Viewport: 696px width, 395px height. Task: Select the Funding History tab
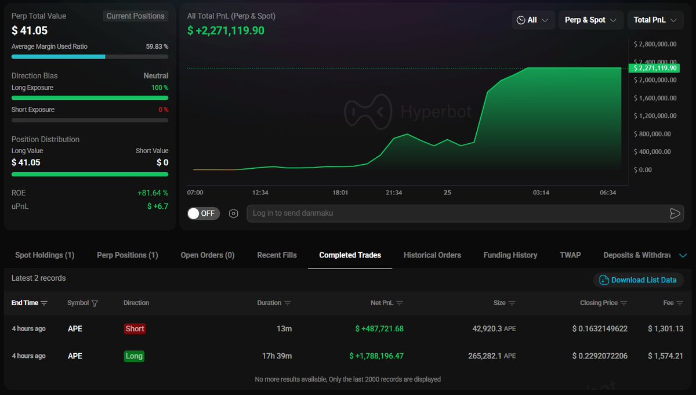(x=510, y=255)
